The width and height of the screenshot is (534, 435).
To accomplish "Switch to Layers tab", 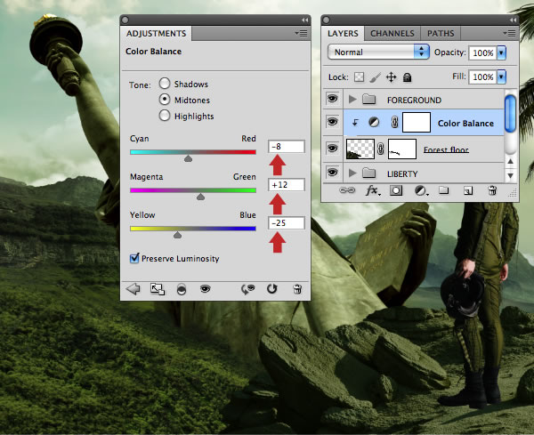I will point(343,33).
